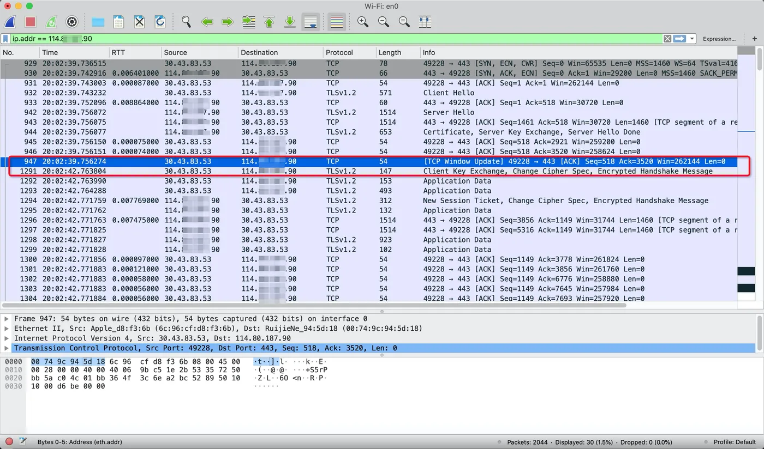This screenshot has height=449, width=764.
Task: Go forward in packet history
Action: point(228,22)
